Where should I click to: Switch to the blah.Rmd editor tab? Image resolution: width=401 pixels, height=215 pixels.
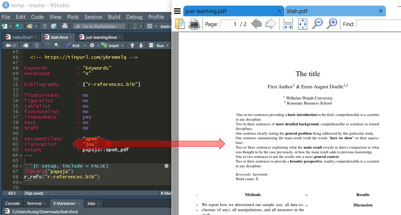(59, 37)
